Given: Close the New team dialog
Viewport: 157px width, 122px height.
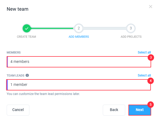Looking at the screenshot, I should point(151,7).
